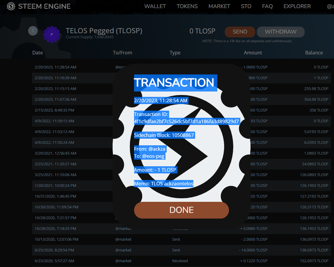334x267 pixels.
Task: Close the dialog with DONE button
Action: (181, 210)
